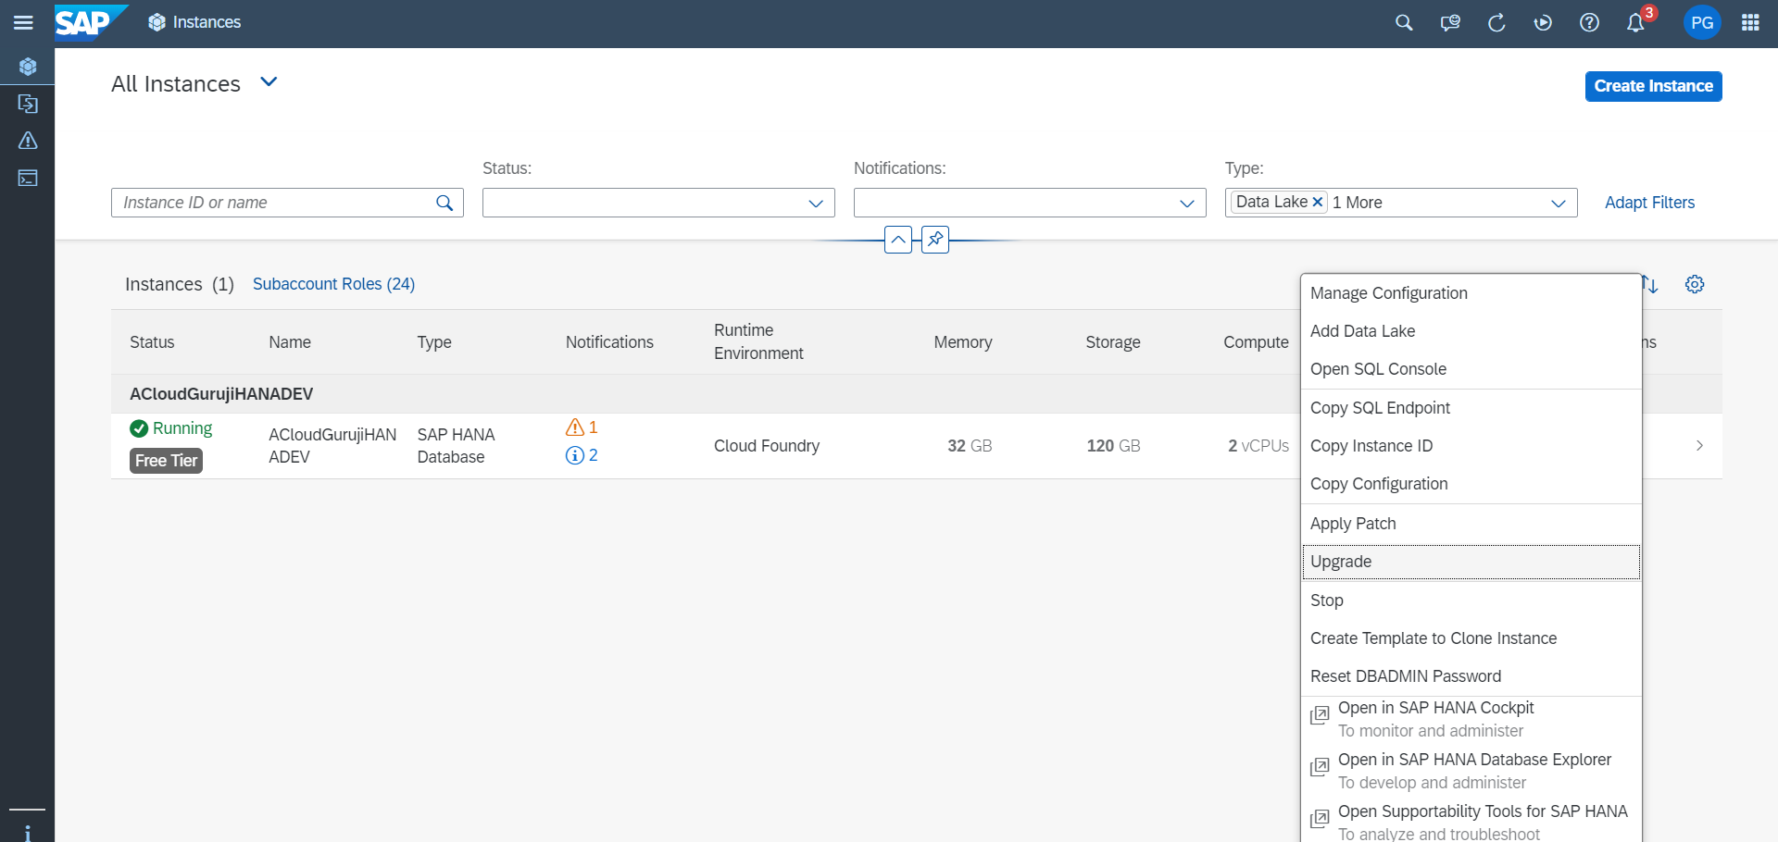Click the Create Instance button
The width and height of the screenshot is (1778, 842).
1653,86
